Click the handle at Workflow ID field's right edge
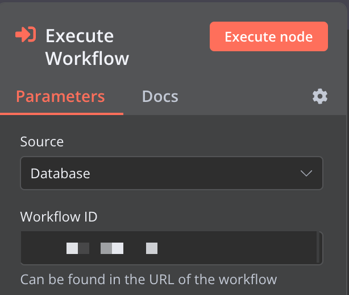 pyautogui.click(x=320, y=248)
